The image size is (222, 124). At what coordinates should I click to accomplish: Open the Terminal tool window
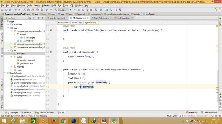26,113
